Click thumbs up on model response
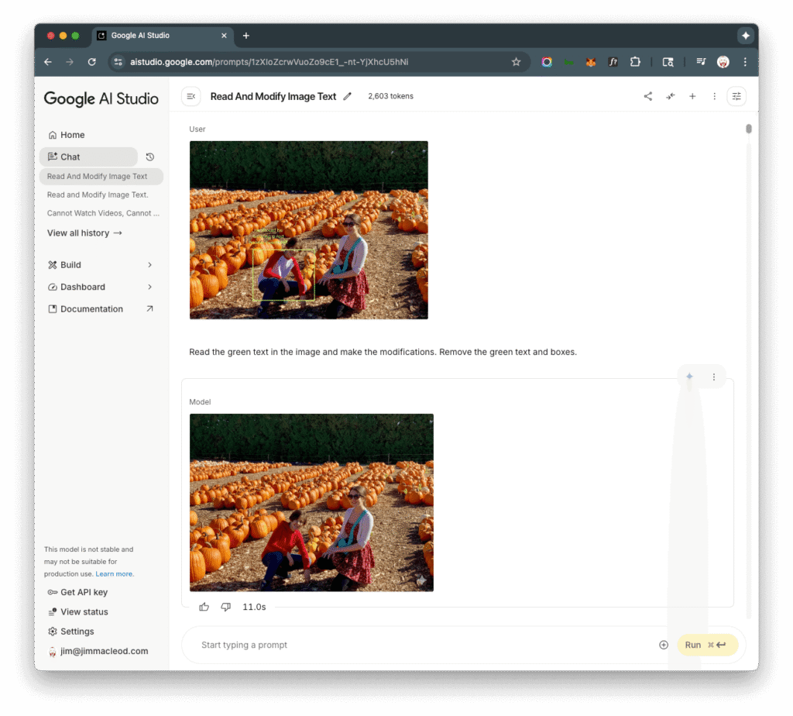Viewport: 793px width, 716px height. tap(204, 607)
